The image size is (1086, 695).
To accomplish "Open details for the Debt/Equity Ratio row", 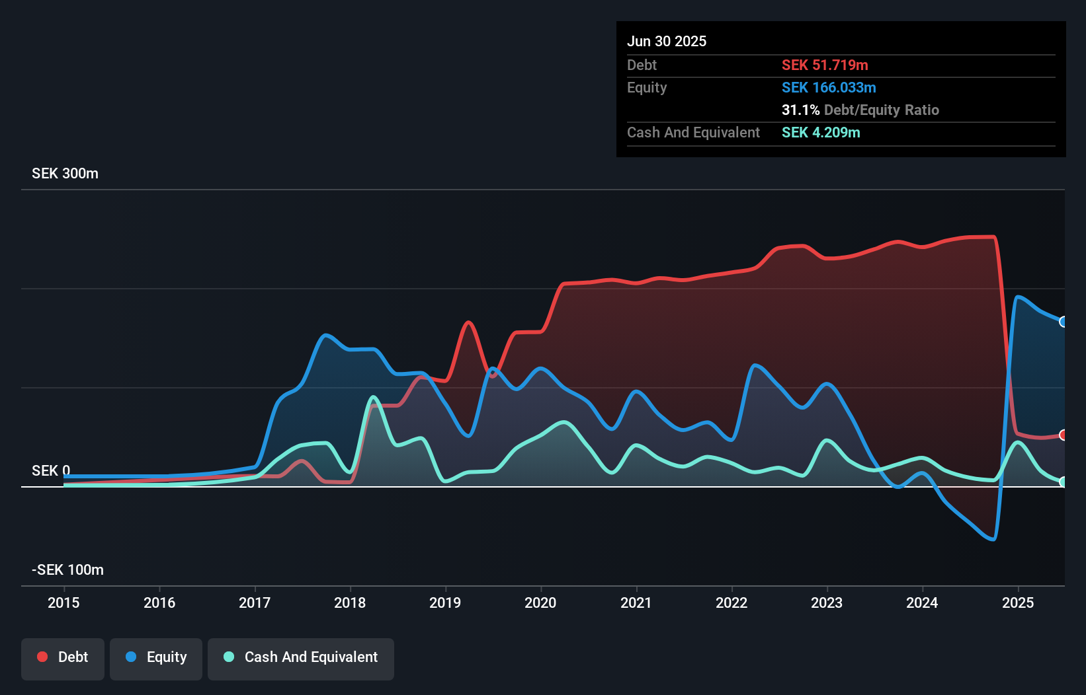I will [860, 110].
